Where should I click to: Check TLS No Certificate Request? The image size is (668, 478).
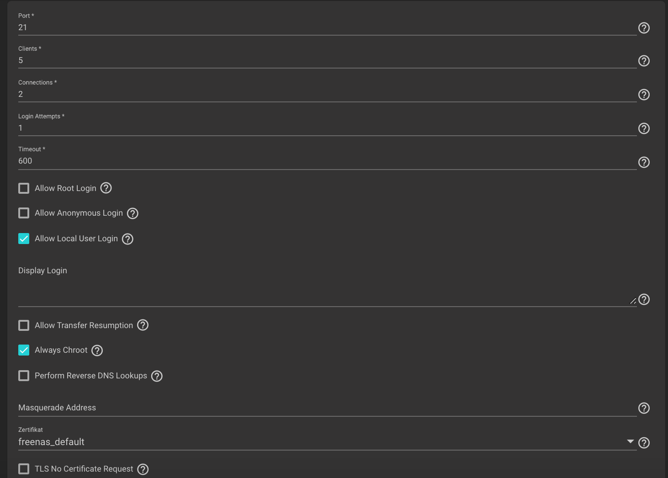click(x=24, y=469)
